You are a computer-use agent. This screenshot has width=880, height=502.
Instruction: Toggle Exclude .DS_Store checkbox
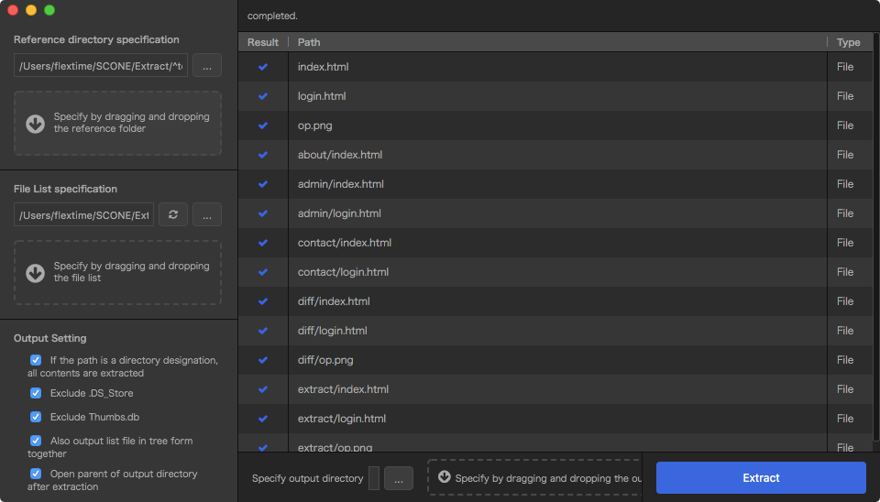pos(36,393)
